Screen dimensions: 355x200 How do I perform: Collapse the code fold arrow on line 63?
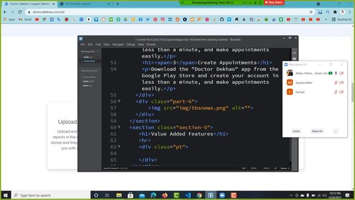(119, 147)
